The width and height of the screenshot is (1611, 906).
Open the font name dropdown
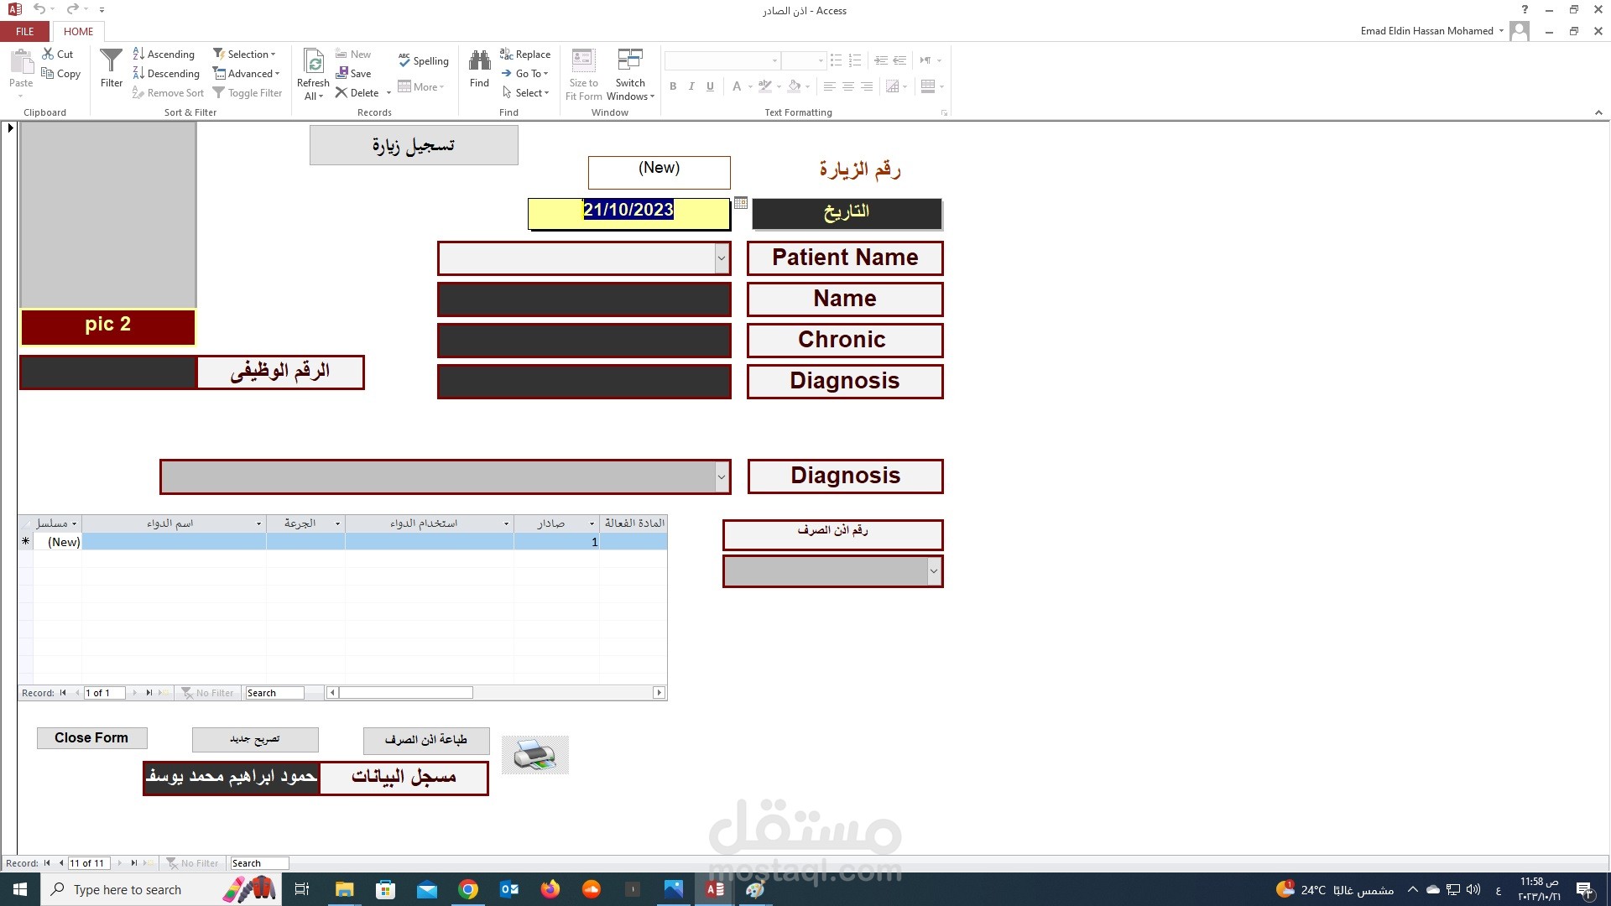point(774,60)
